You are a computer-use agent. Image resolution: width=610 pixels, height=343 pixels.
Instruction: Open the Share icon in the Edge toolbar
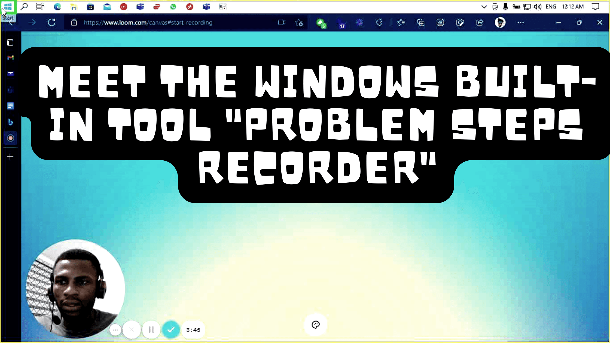pyautogui.click(x=480, y=23)
